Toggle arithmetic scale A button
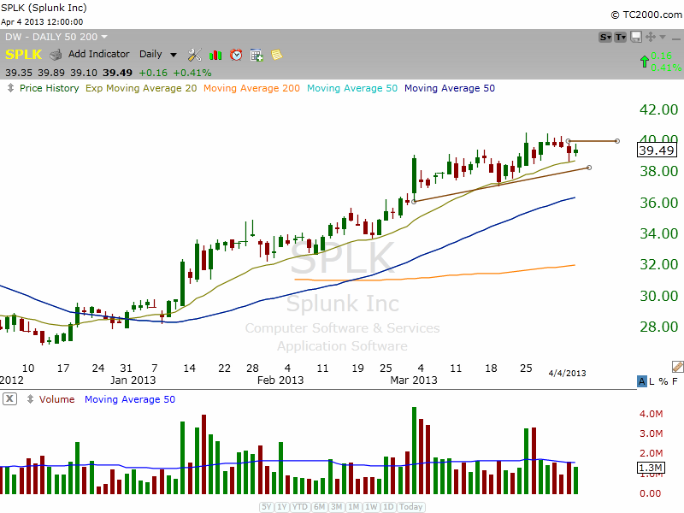The height and width of the screenshot is (513, 684). [642, 381]
